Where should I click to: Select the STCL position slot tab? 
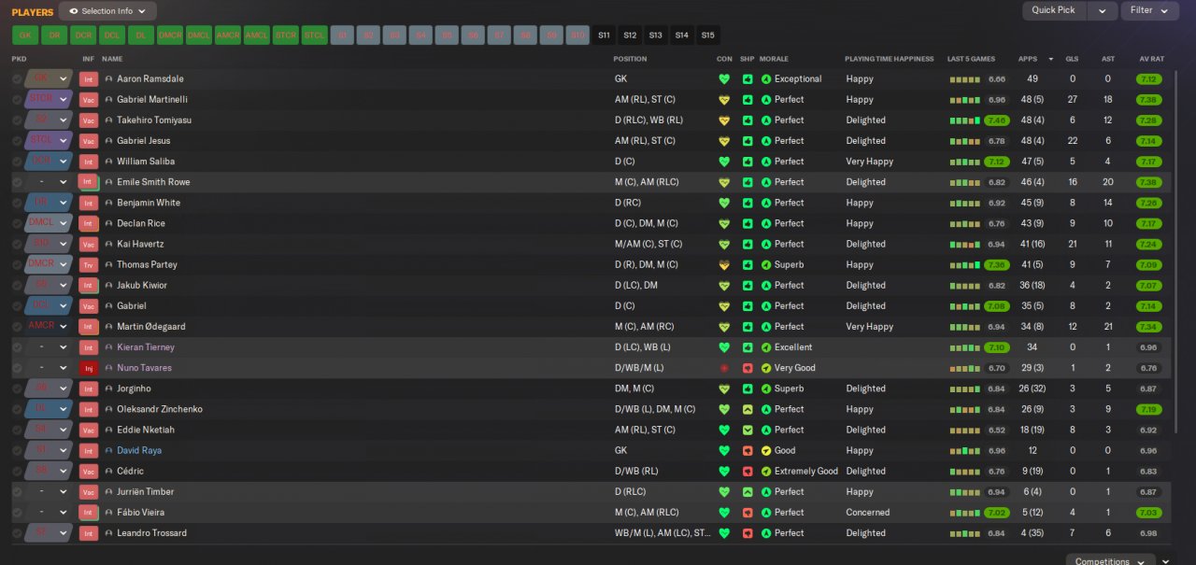315,35
